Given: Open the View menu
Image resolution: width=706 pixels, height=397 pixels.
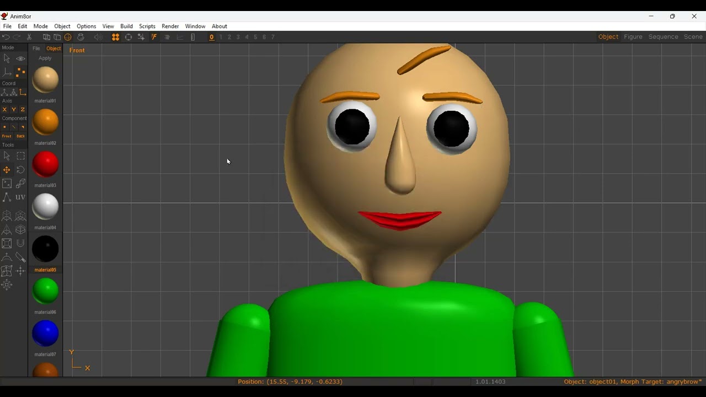Looking at the screenshot, I should [x=108, y=26].
